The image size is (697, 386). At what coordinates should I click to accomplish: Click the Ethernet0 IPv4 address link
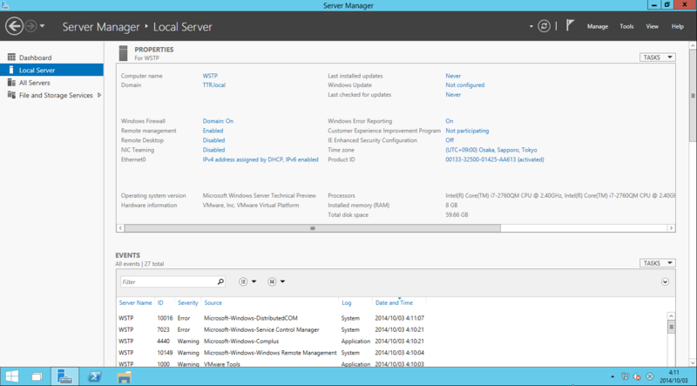(261, 159)
